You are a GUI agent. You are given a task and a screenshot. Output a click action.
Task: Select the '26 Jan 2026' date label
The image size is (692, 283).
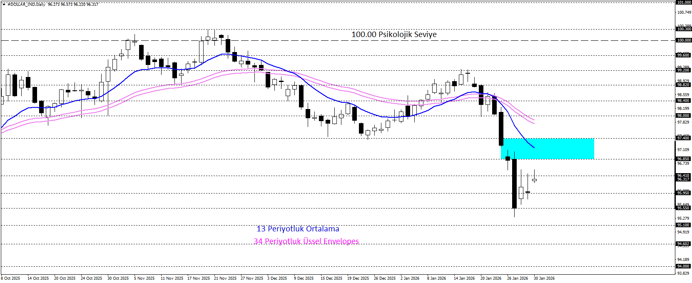click(518, 278)
